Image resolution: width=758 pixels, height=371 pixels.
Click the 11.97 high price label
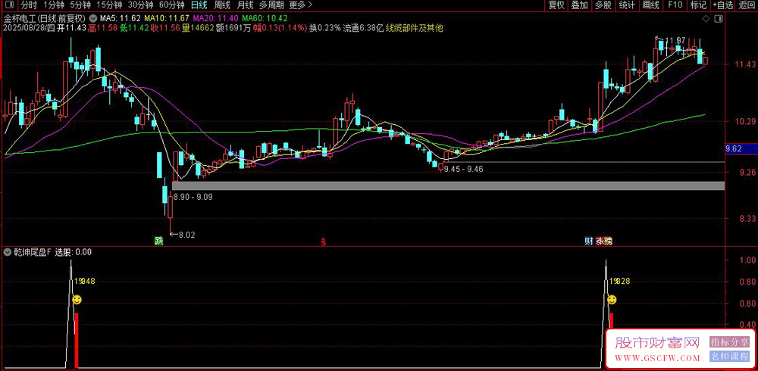pyautogui.click(x=674, y=39)
